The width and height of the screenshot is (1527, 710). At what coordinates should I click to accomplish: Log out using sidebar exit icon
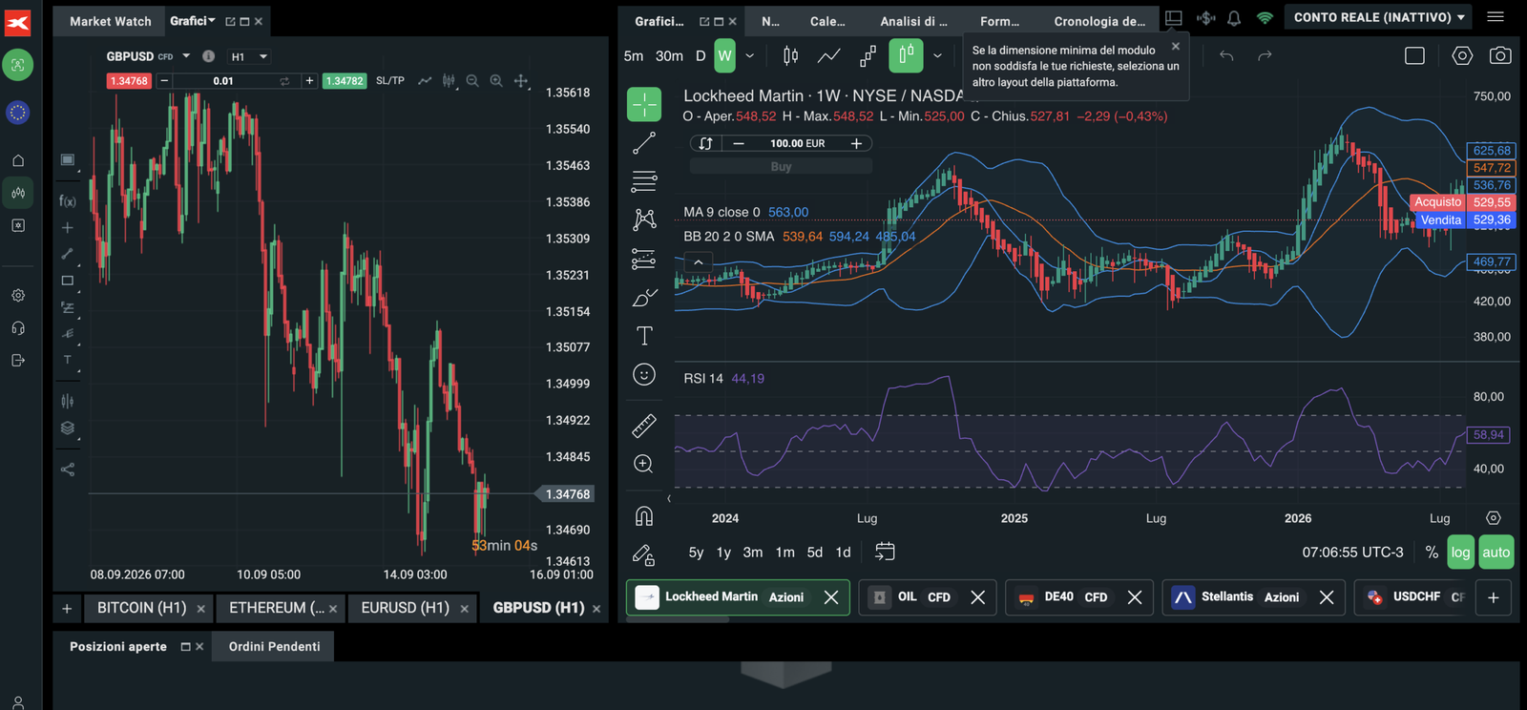coord(18,360)
